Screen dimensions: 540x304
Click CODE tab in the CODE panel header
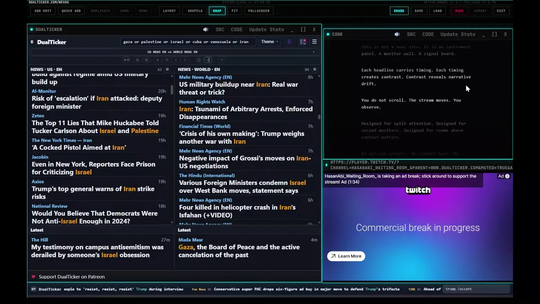pos(428,34)
